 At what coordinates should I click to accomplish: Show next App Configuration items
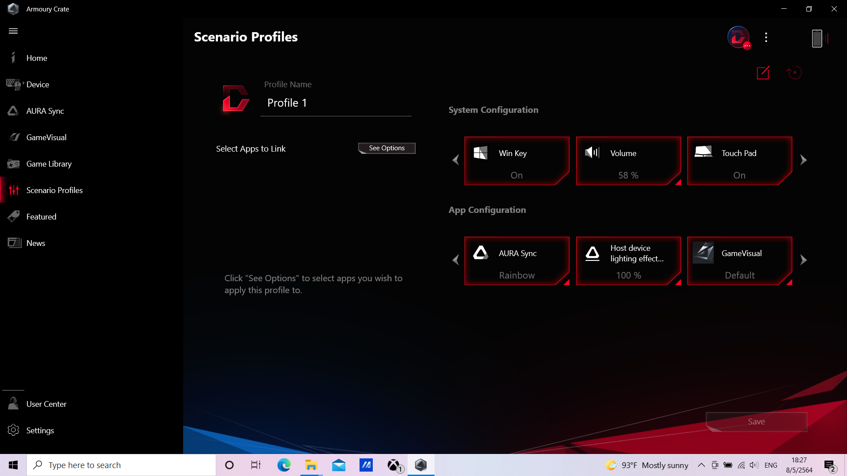pyautogui.click(x=803, y=260)
